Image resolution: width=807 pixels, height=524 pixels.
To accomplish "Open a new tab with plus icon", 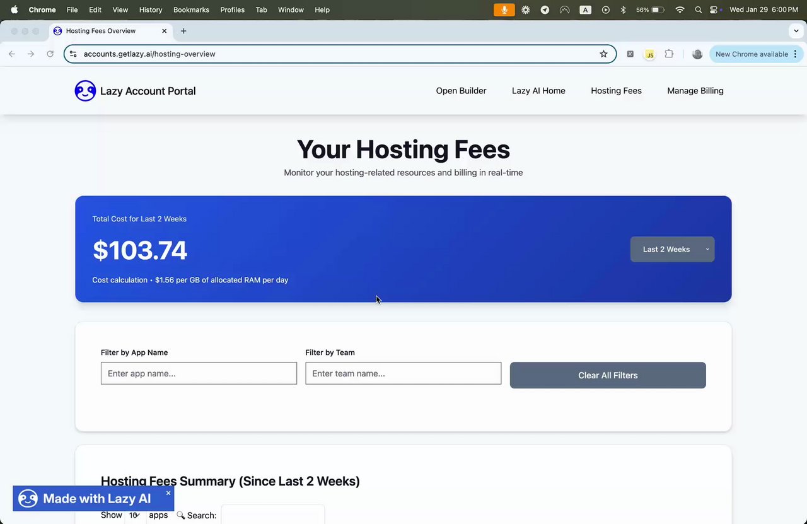I will point(183,31).
